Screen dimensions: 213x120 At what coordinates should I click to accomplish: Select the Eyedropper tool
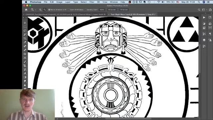click(x=25, y=42)
